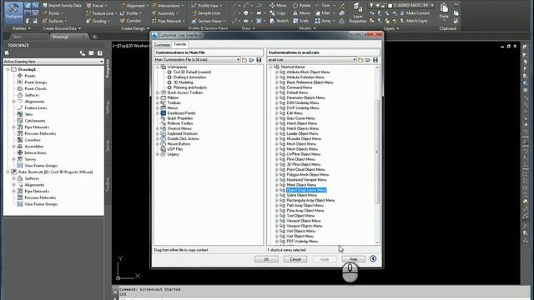The height and width of the screenshot is (300, 534).
Task: Click the collapse arrow icon beside Help
Action: [x=373, y=259]
